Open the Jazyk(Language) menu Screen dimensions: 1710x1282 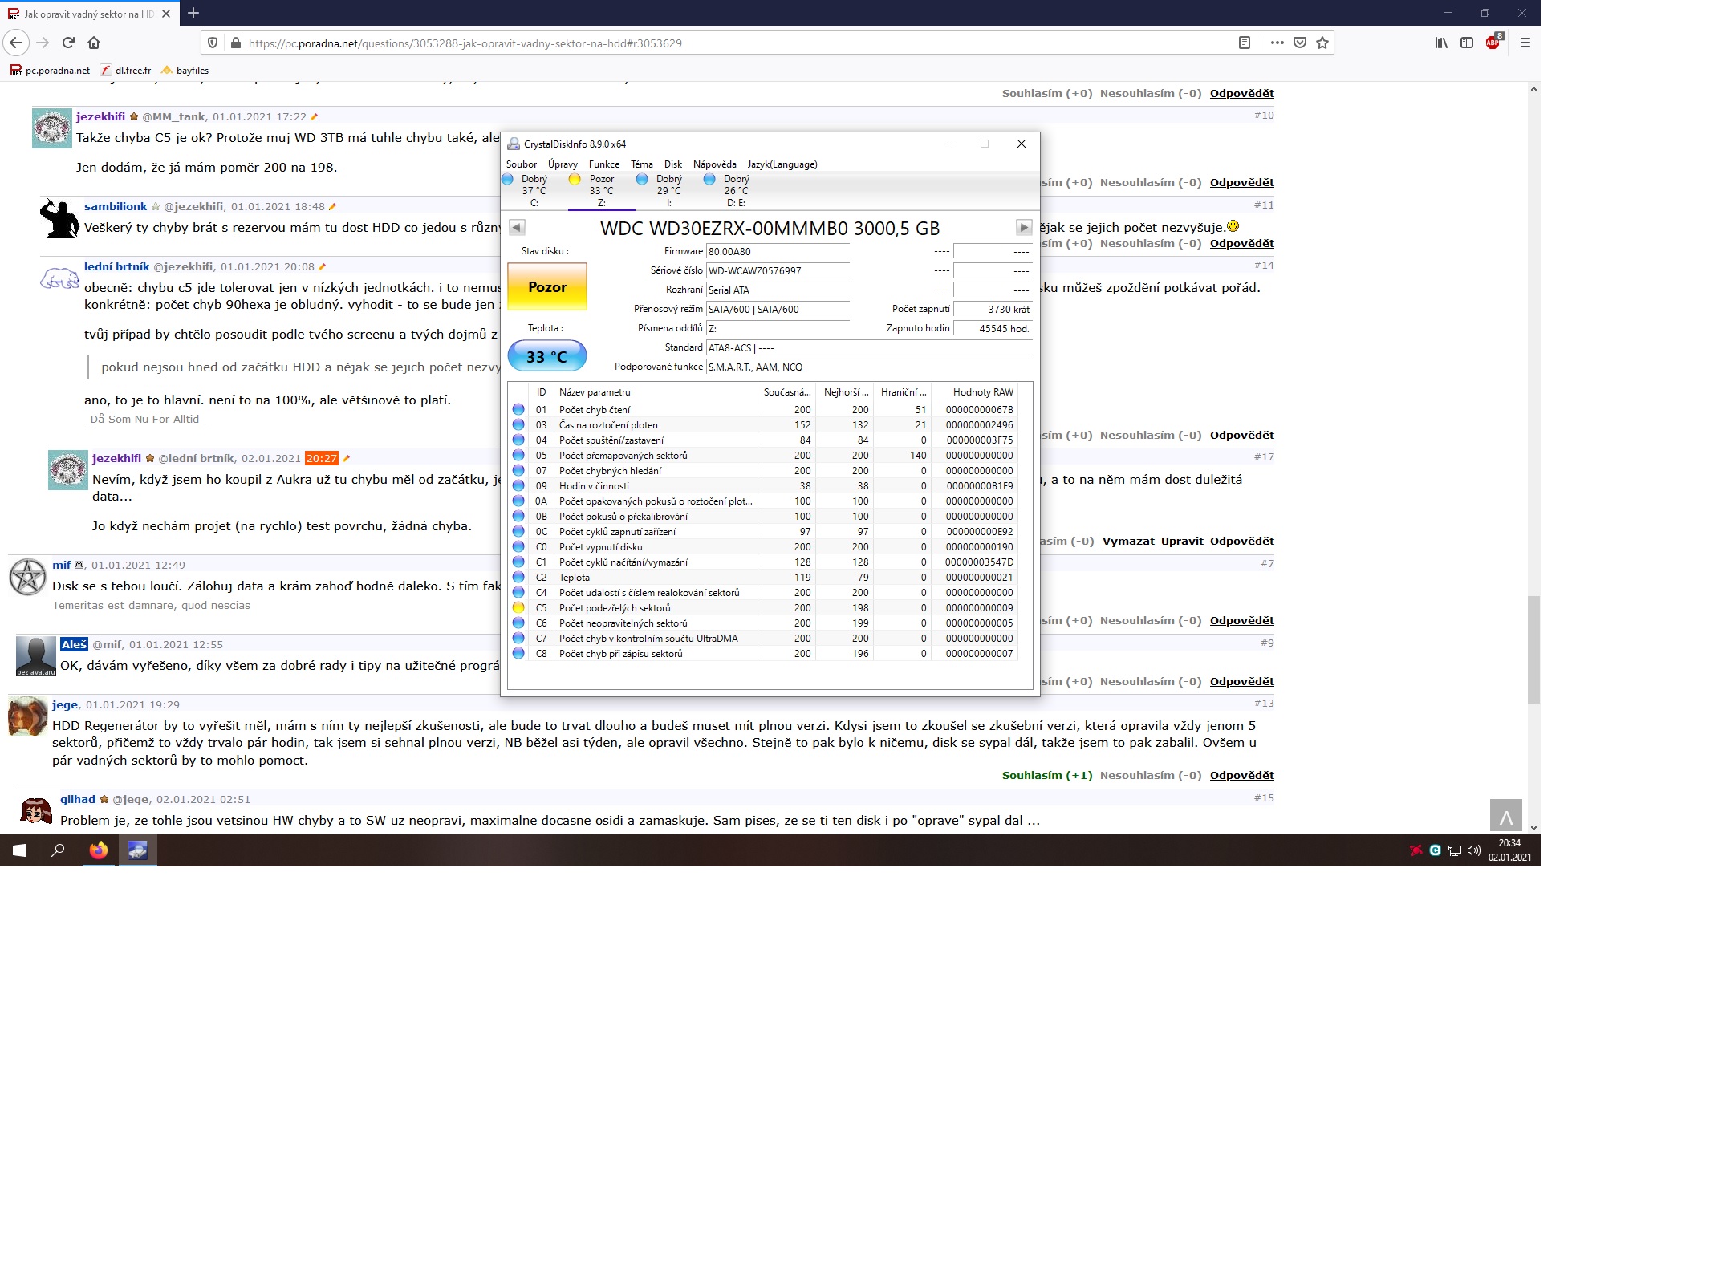click(782, 164)
